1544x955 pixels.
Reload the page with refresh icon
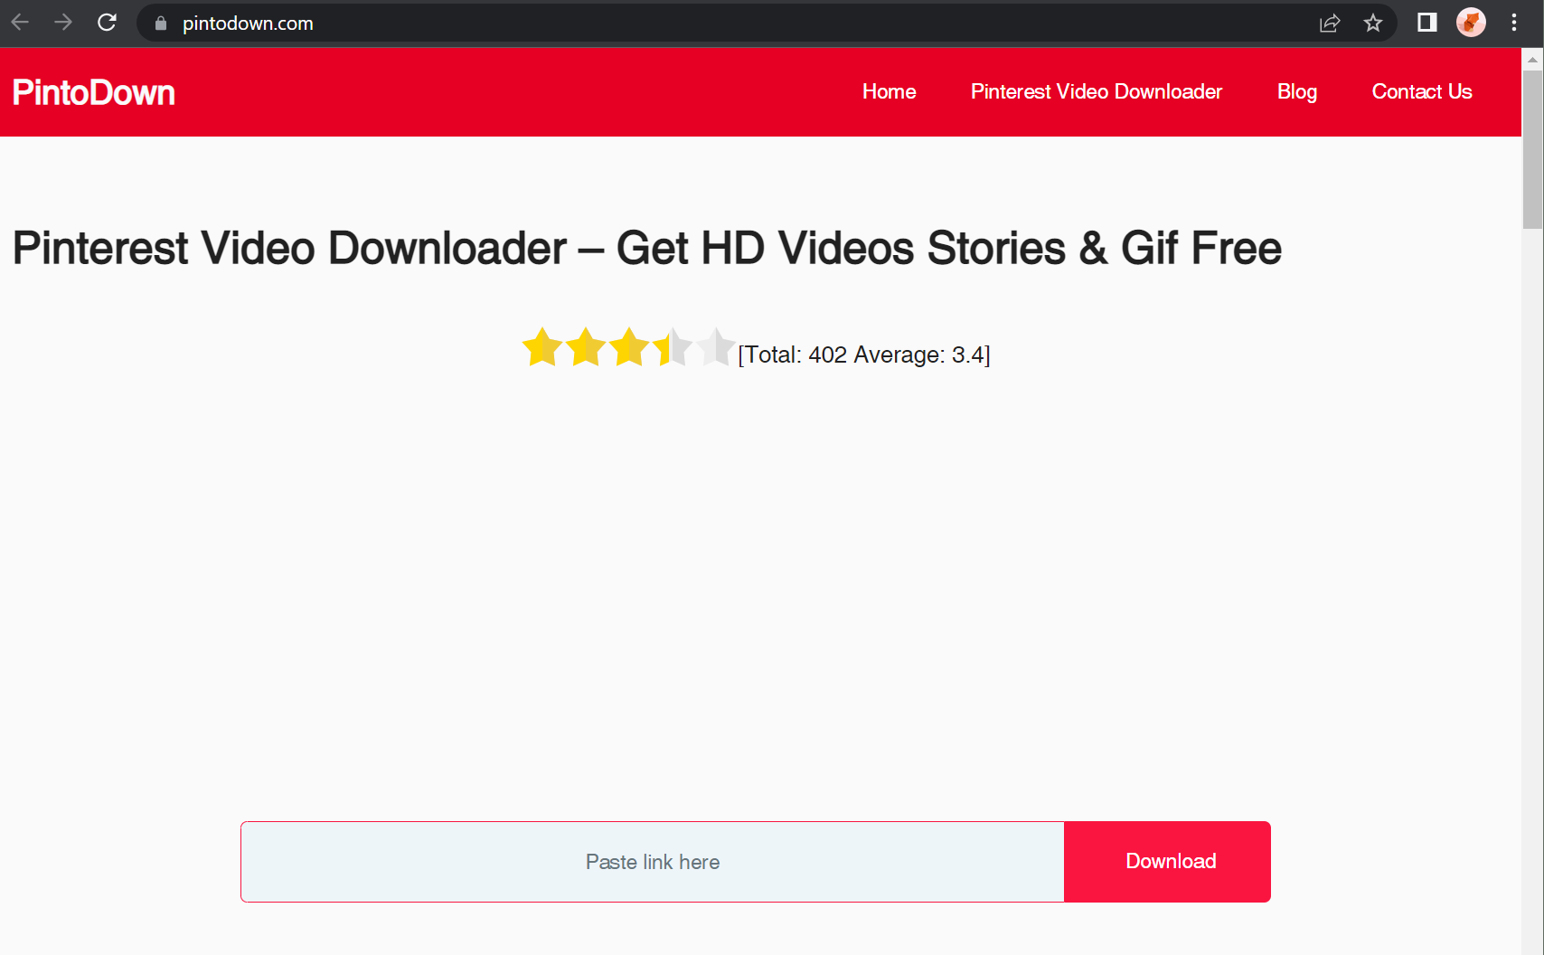[107, 23]
